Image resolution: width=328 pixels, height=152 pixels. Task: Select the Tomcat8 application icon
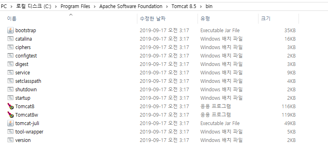pos(11,106)
